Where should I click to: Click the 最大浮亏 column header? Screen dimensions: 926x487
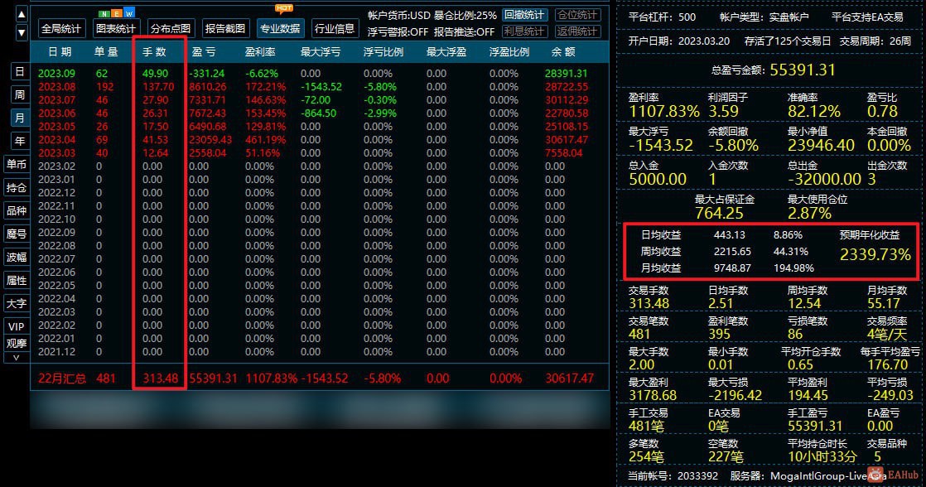pos(321,52)
